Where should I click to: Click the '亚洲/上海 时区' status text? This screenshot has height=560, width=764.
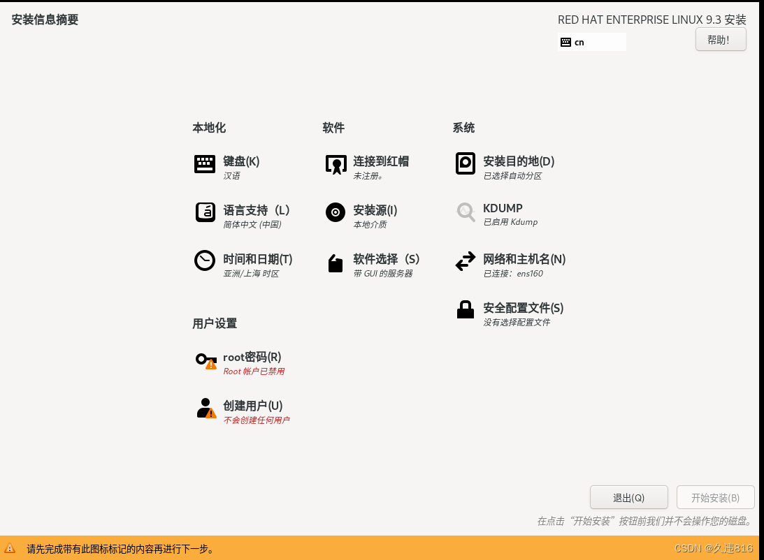pyautogui.click(x=251, y=274)
